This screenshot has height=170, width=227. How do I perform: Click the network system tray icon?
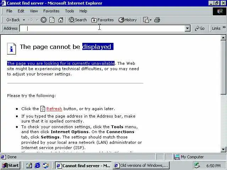[x=197, y=165]
